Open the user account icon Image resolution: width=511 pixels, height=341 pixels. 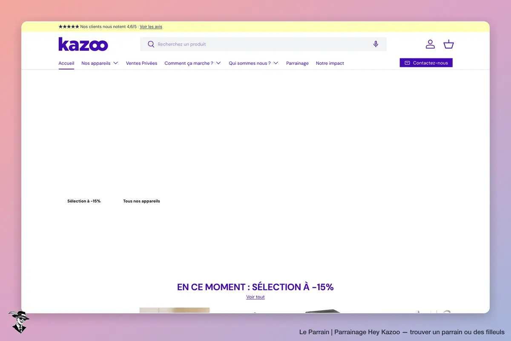click(x=430, y=44)
